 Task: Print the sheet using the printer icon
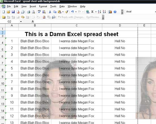(x=29, y=12)
